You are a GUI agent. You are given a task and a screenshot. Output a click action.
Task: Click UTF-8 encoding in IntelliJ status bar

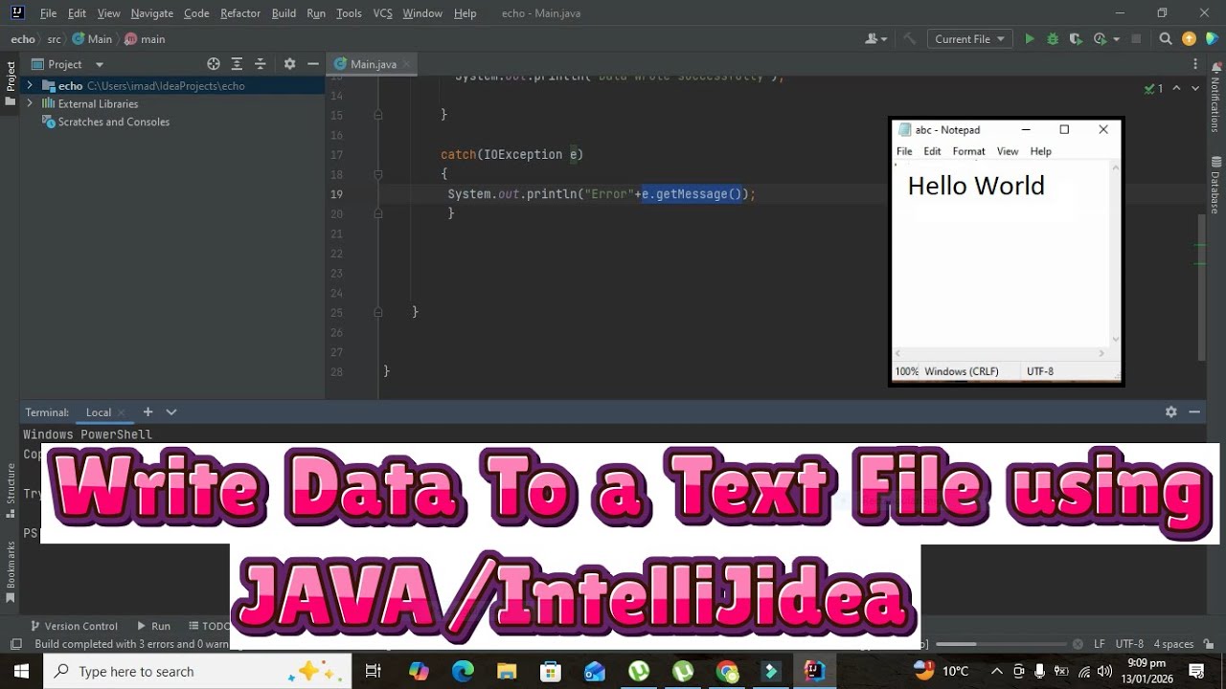pyautogui.click(x=1129, y=644)
